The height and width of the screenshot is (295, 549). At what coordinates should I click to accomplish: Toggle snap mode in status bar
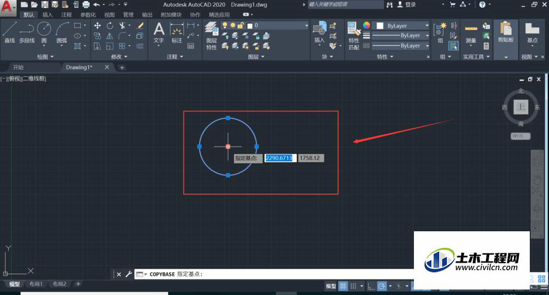pos(353,286)
